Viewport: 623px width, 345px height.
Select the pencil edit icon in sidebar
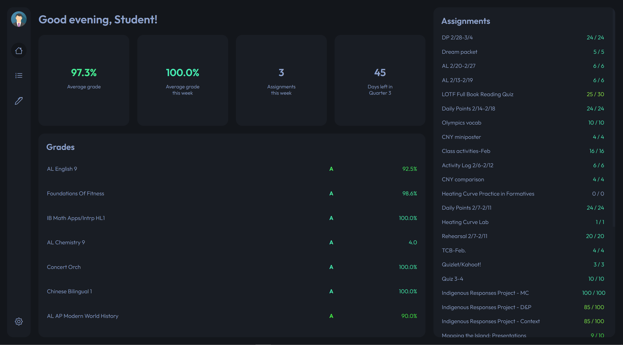[x=19, y=101]
